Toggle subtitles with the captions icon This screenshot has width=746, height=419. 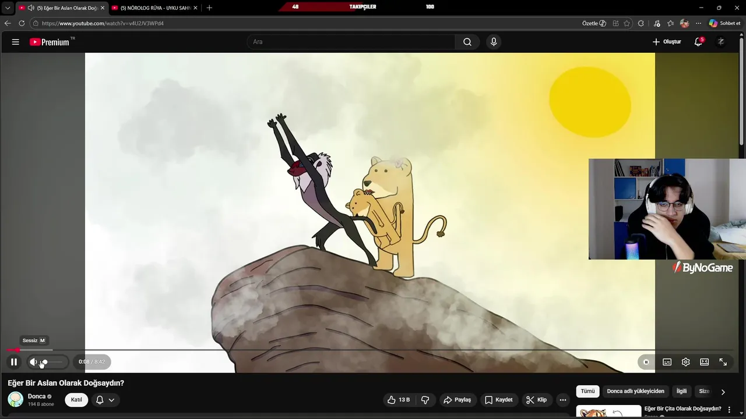point(667,362)
